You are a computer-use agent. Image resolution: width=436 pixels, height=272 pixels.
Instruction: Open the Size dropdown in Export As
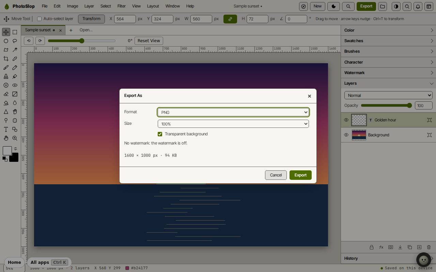click(233, 124)
